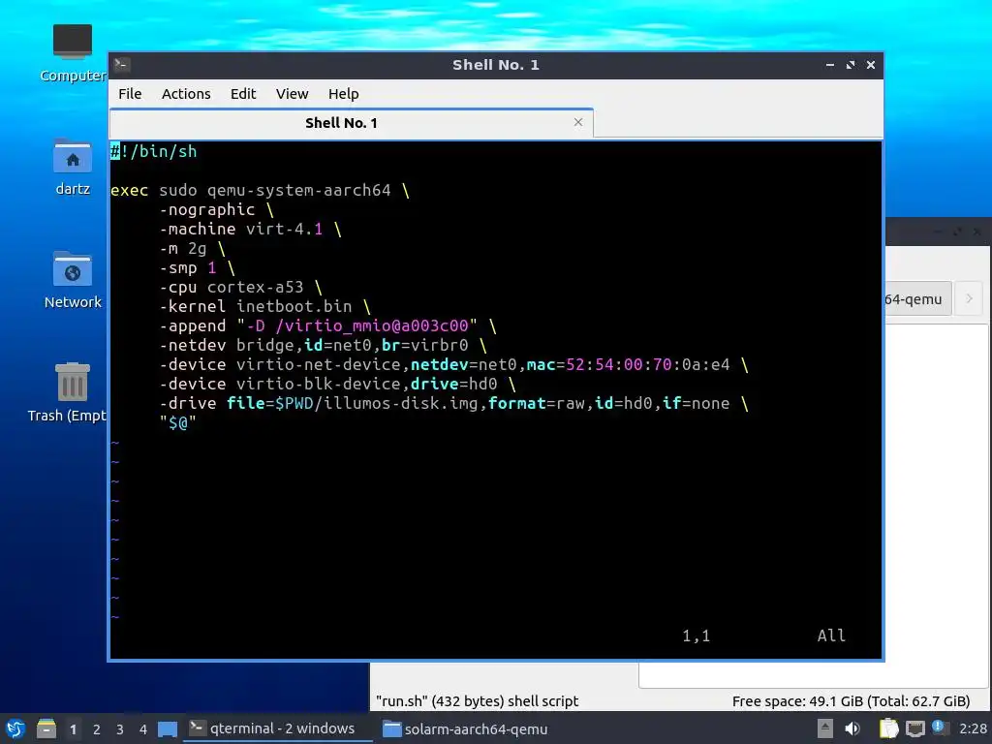Click 'virtio-blk-device' in the script

318,384
